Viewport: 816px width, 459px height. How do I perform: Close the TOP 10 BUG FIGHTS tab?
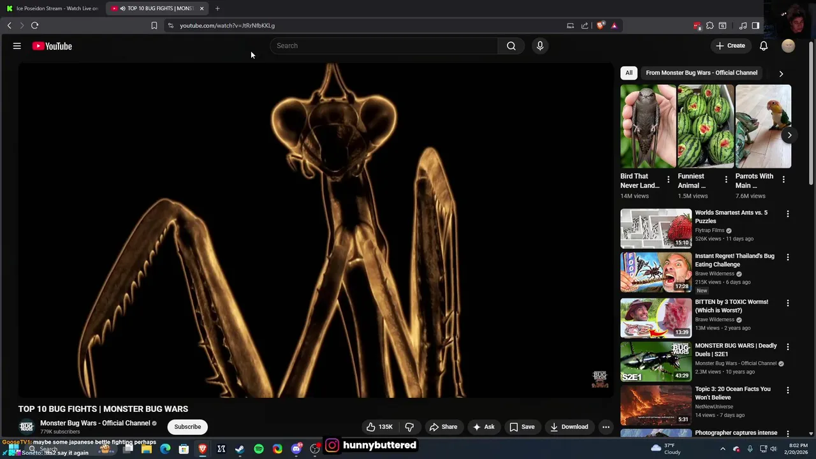click(201, 8)
